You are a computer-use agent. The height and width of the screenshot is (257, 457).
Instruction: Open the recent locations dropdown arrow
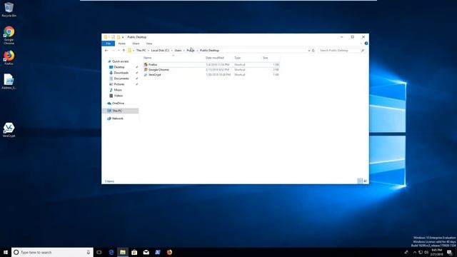119,51
